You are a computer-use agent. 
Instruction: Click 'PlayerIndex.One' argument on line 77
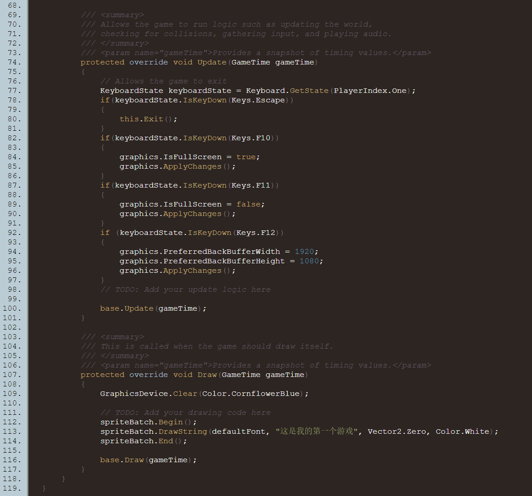tap(370, 91)
